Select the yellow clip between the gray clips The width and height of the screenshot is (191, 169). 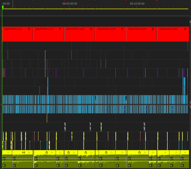click(x=101, y=127)
